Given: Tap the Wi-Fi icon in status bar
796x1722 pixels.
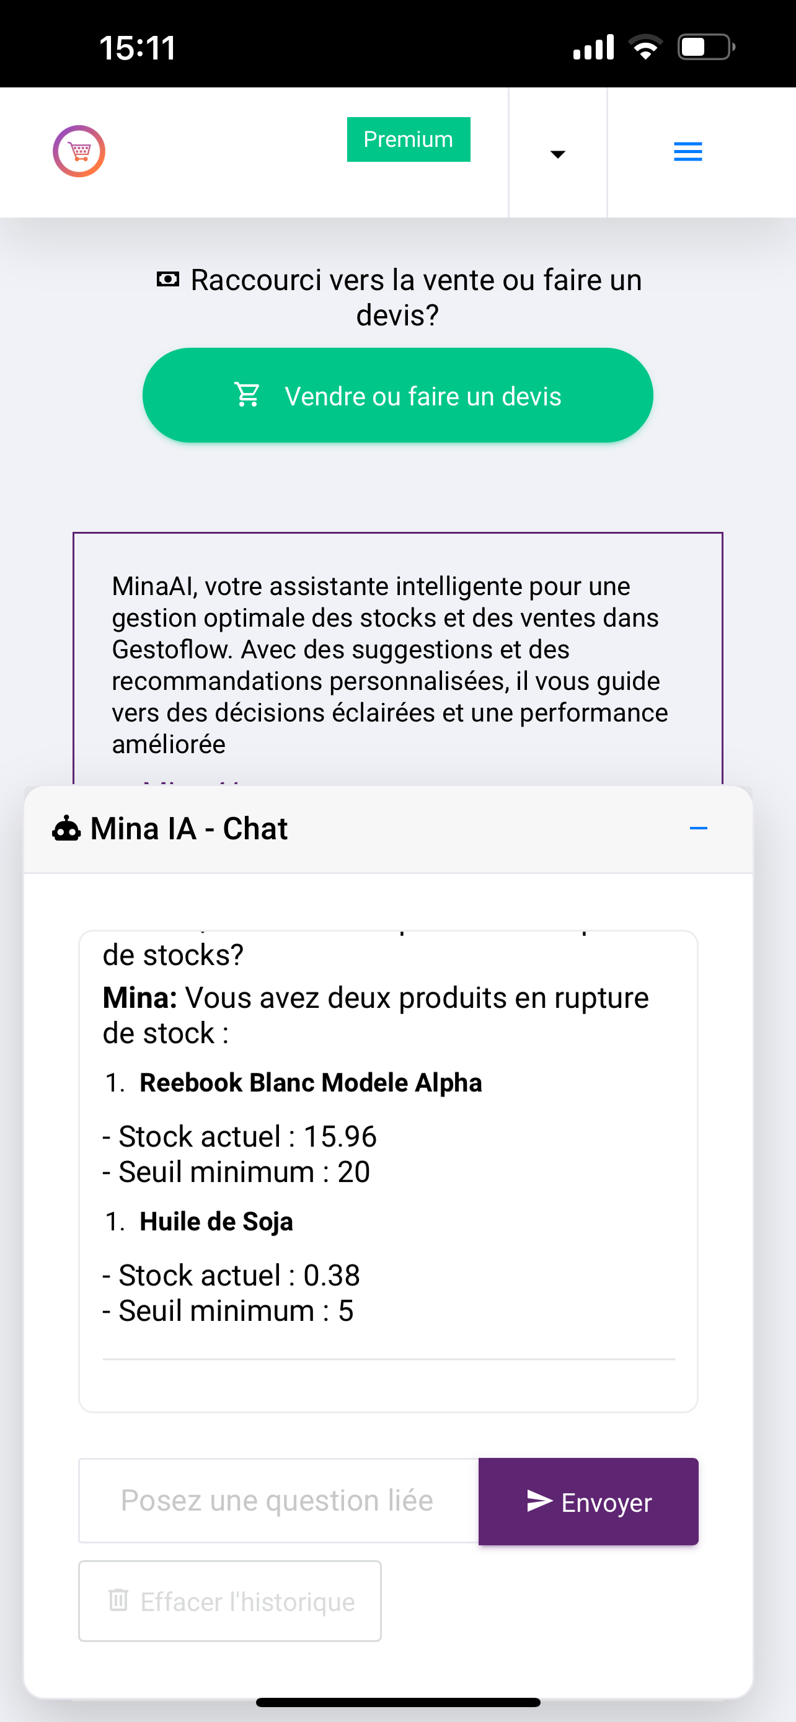Looking at the screenshot, I should click(x=645, y=46).
